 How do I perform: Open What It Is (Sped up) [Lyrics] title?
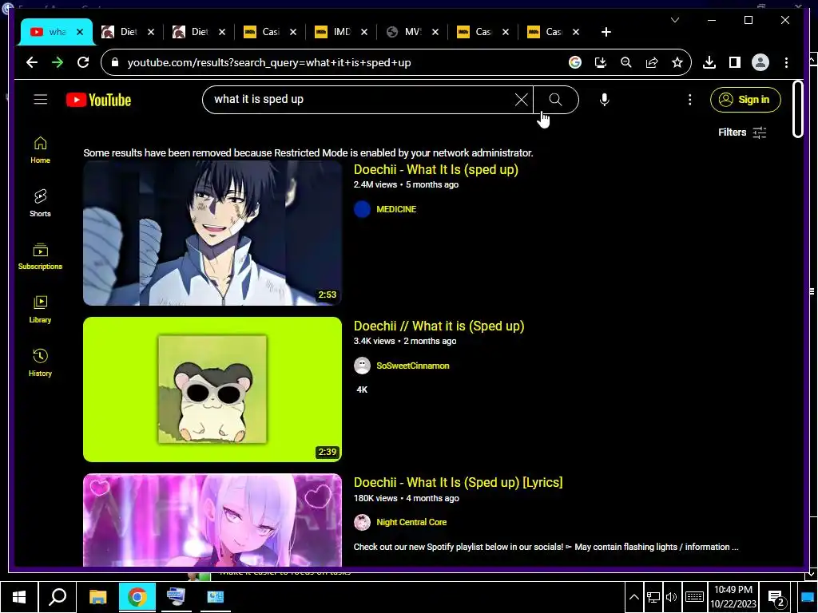(x=458, y=482)
